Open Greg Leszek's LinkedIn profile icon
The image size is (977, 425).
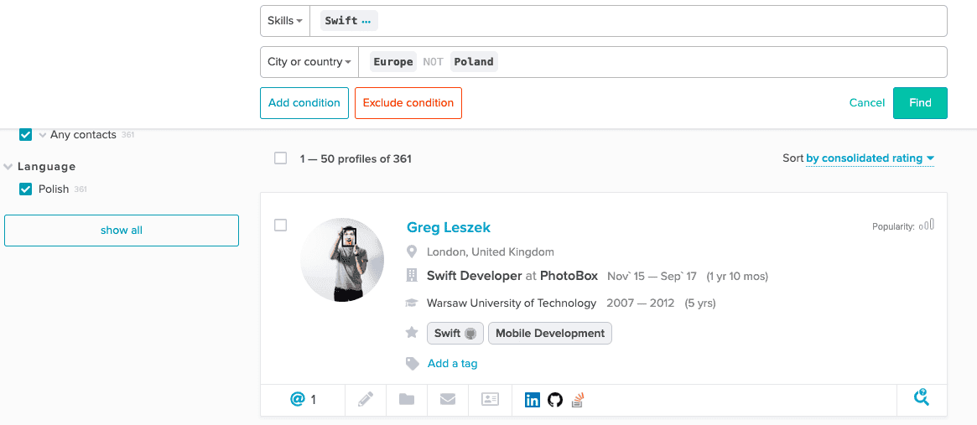(x=532, y=400)
